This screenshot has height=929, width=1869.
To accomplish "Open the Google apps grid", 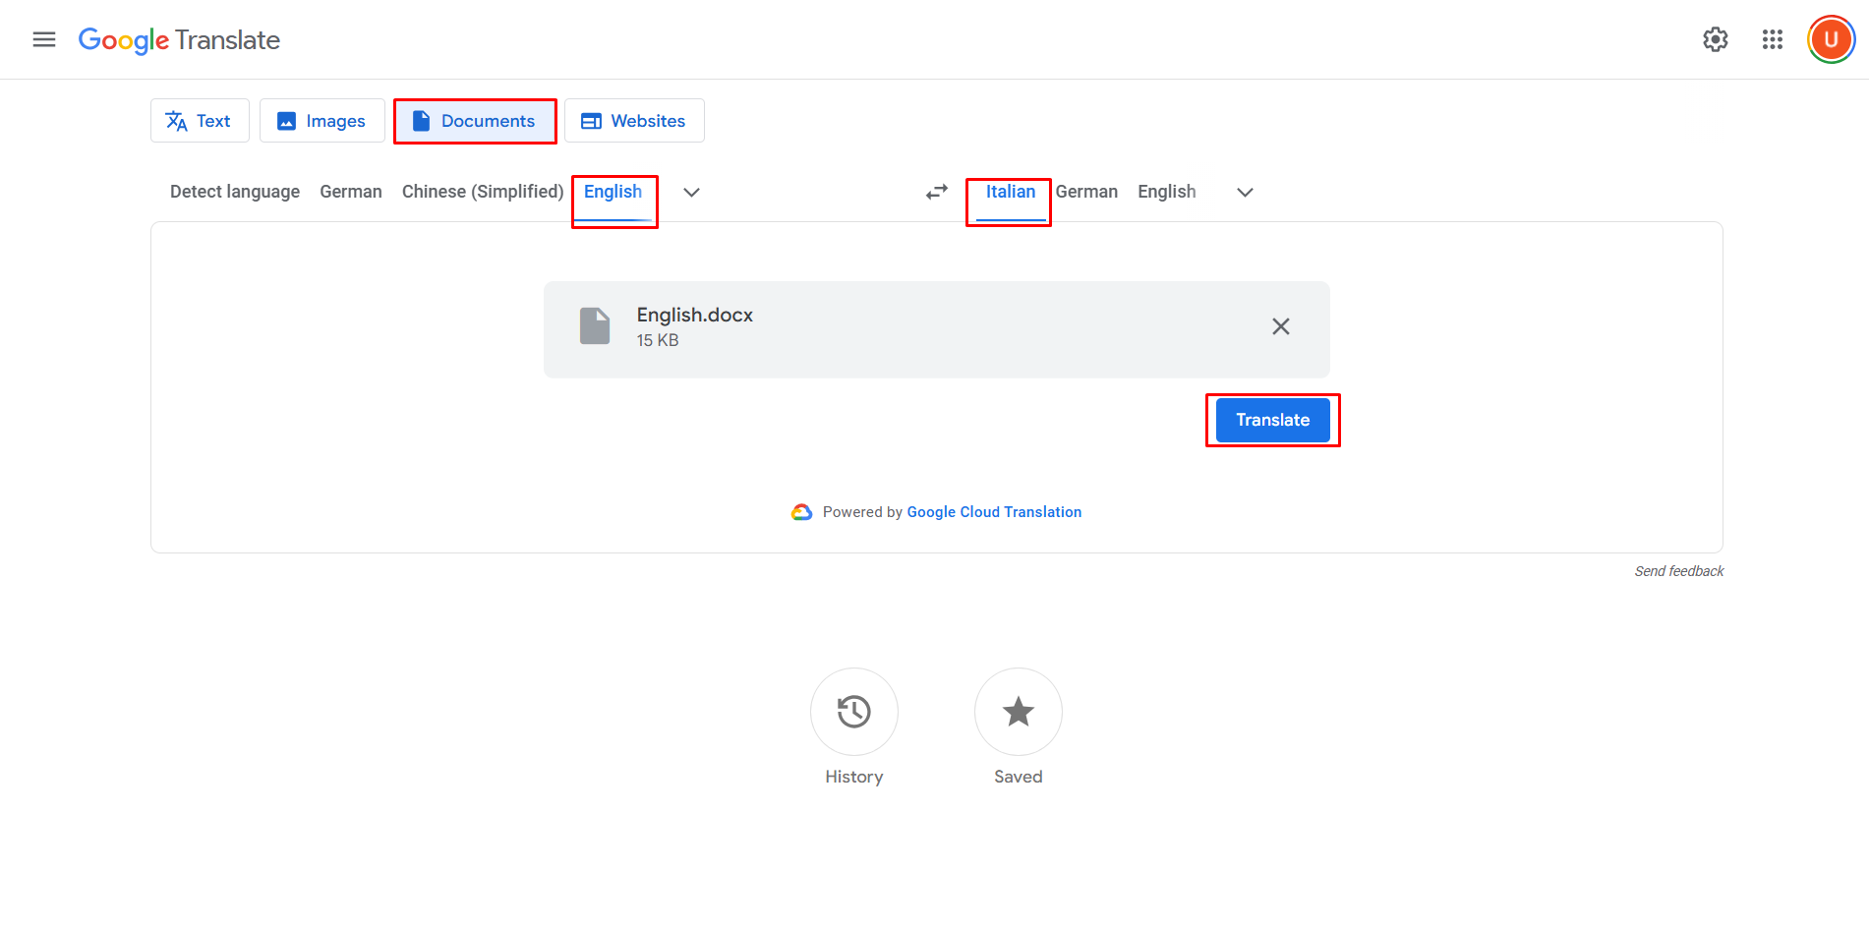I will coord(1772,39).
